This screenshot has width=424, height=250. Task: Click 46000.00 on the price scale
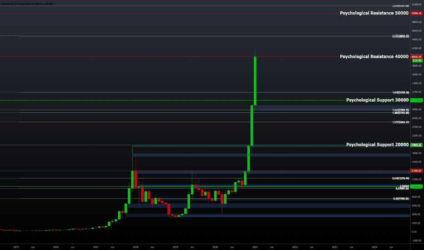click(x=417, y=30)
